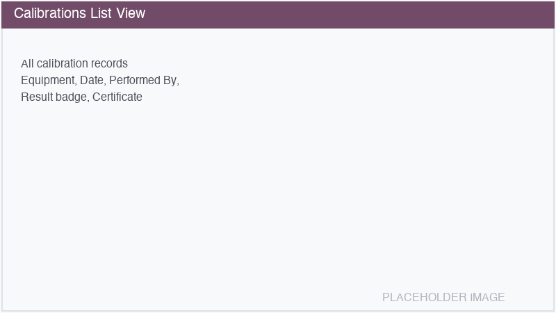
Task: Click the word 'badge' in the last line
Action: (x=71, y=97)
